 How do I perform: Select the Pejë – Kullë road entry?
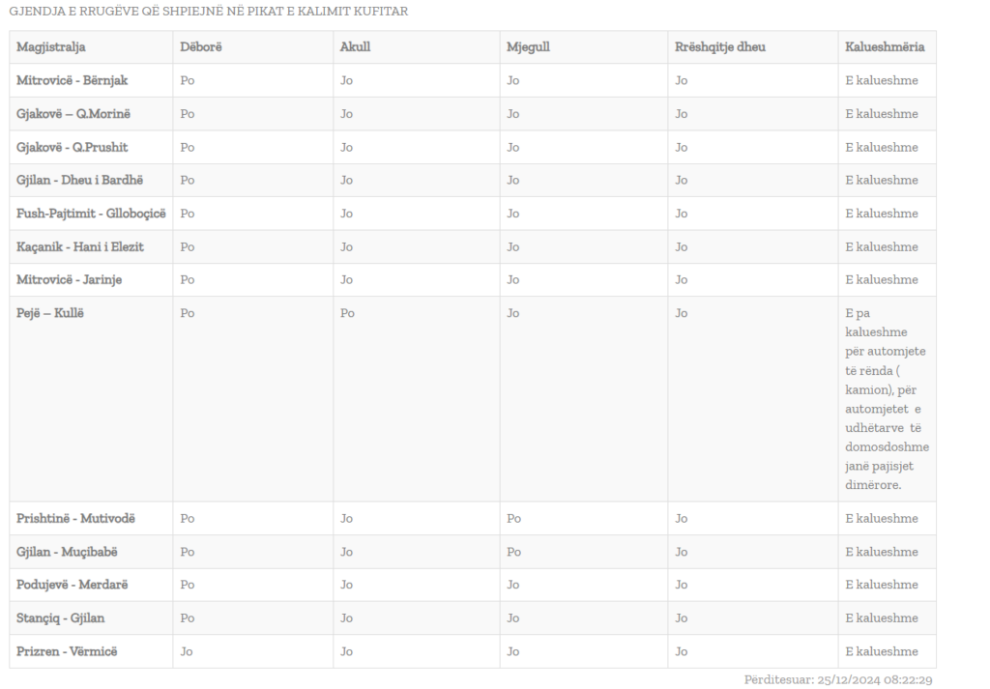coord(50,313)
